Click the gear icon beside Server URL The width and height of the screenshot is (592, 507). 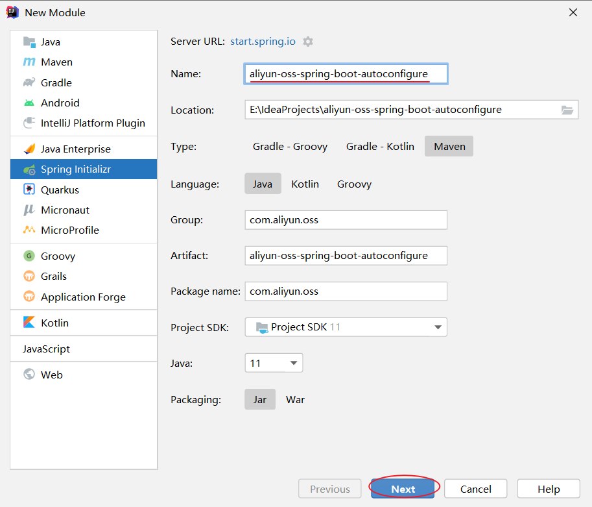tap(308, 42)
